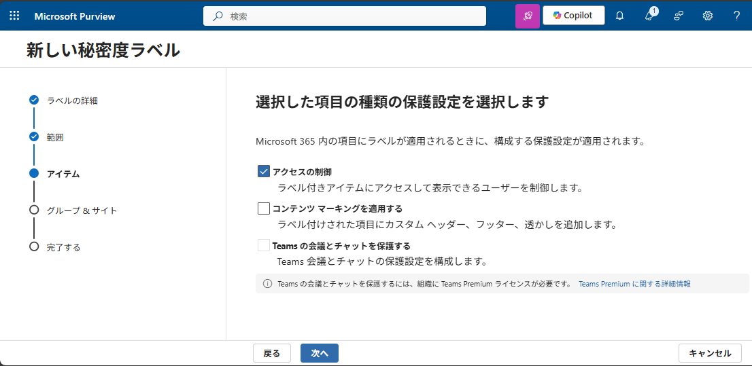The image size is (752, 366).
Task: Click the filled step circle beside アイテム
Action: click(x=33, y=173)
